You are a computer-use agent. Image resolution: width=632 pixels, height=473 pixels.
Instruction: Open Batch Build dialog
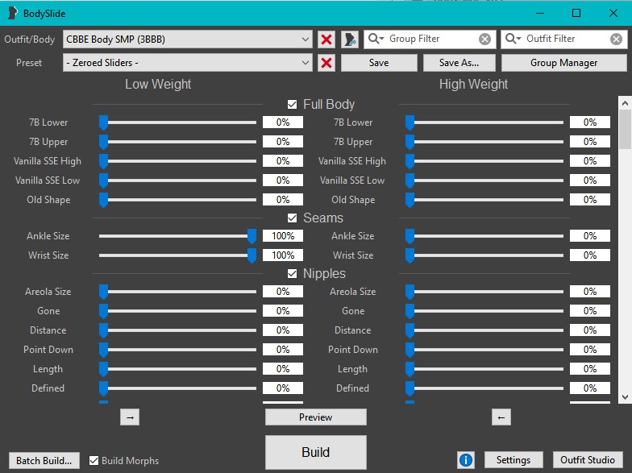[44, 461]
